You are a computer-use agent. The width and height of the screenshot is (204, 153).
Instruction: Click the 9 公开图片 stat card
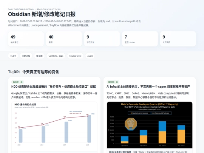[178, 39]
